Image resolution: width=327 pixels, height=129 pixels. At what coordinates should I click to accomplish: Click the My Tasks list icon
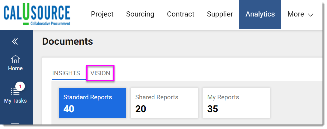click(x=15, y=91)
